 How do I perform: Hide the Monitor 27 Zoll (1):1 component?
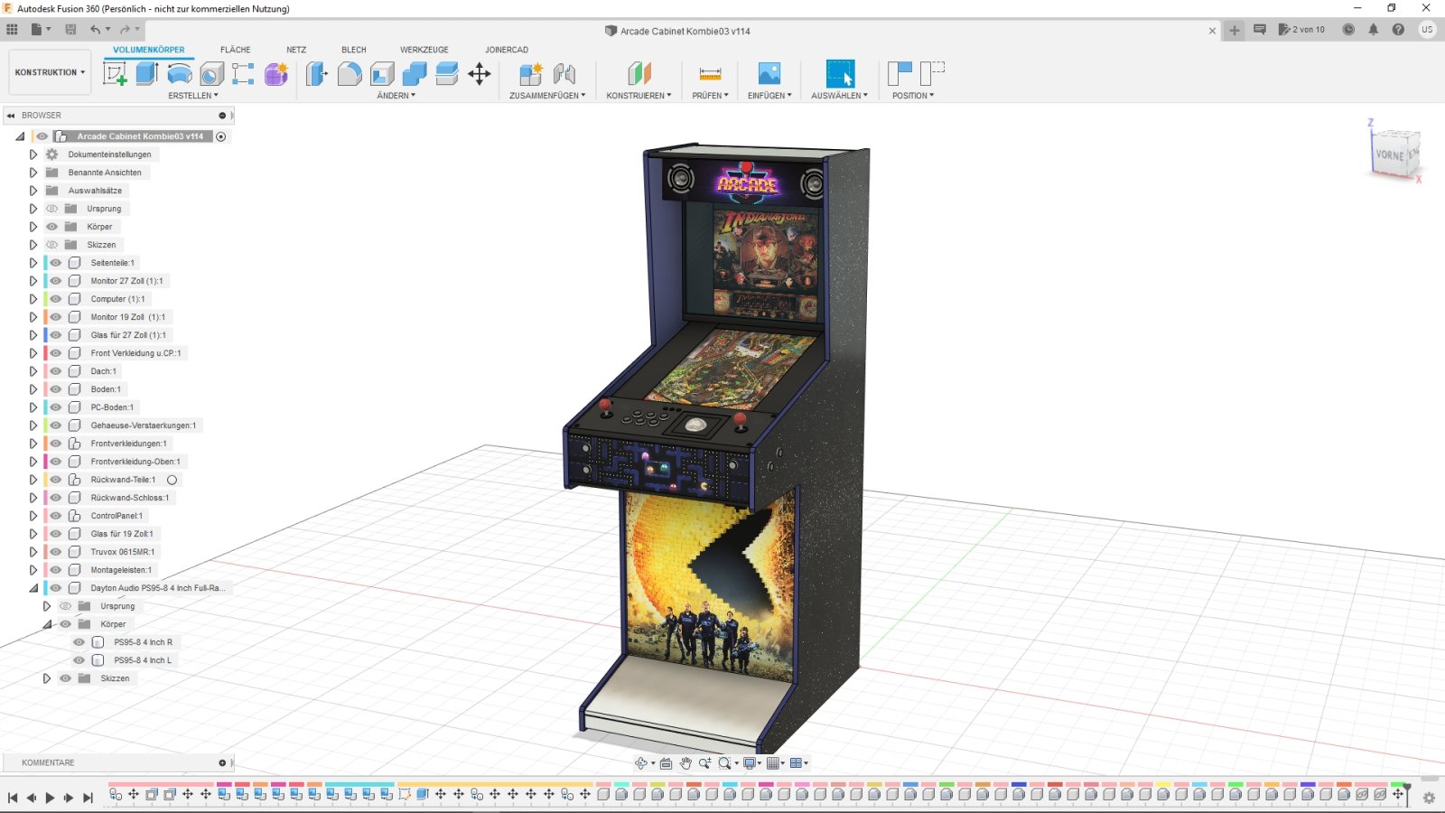click(56, 281)
